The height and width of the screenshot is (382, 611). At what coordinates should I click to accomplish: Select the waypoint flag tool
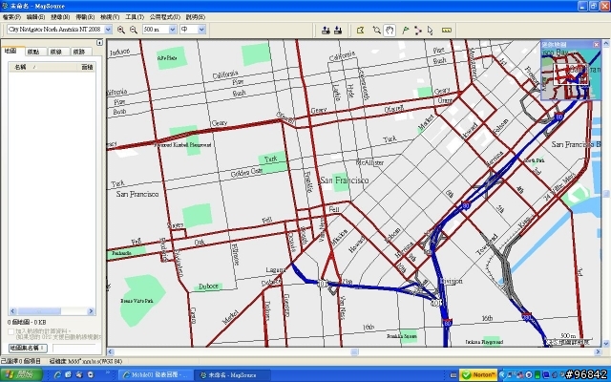[x=405, y=30]
